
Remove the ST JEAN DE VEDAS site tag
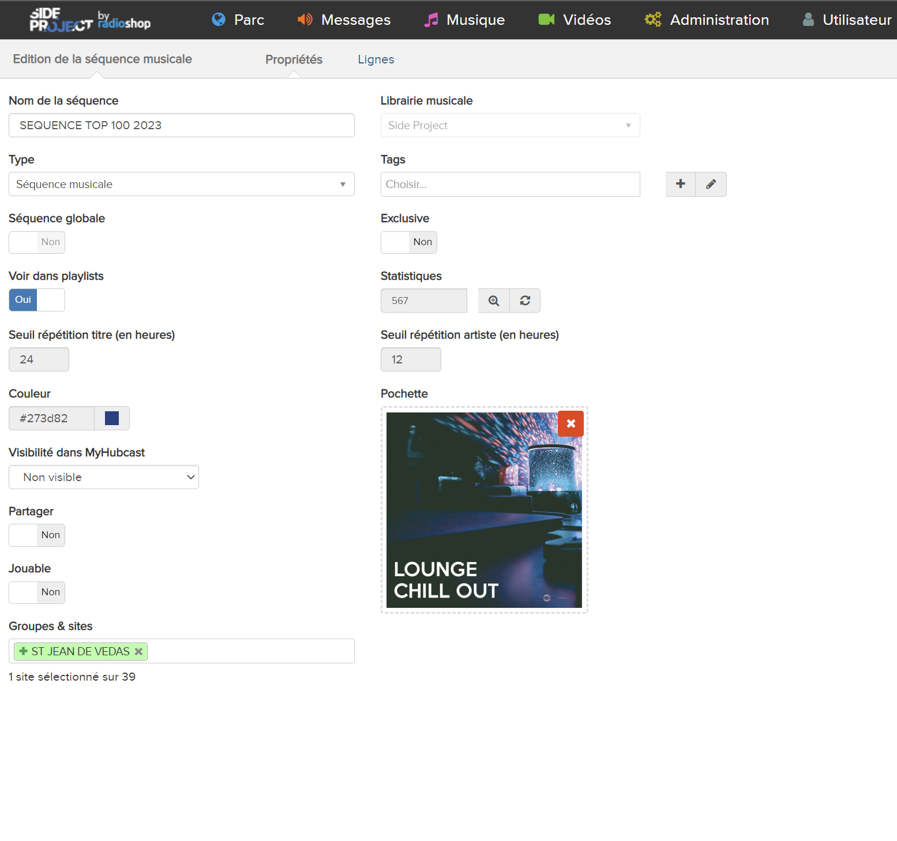138,651
